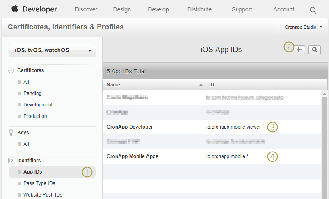Open the Account menu
Image resolution: width=329 pixels, height=199 pixels.
point(283,10)
